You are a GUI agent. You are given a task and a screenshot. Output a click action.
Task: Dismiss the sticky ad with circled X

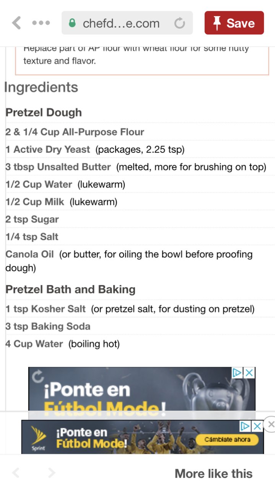point(270,424)
